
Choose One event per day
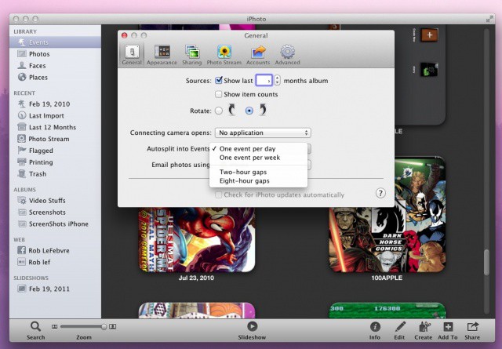click(258, 148)
